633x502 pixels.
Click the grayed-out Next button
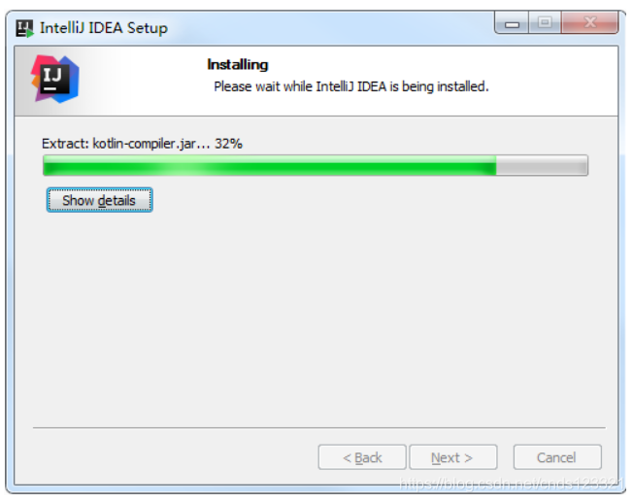453,457
